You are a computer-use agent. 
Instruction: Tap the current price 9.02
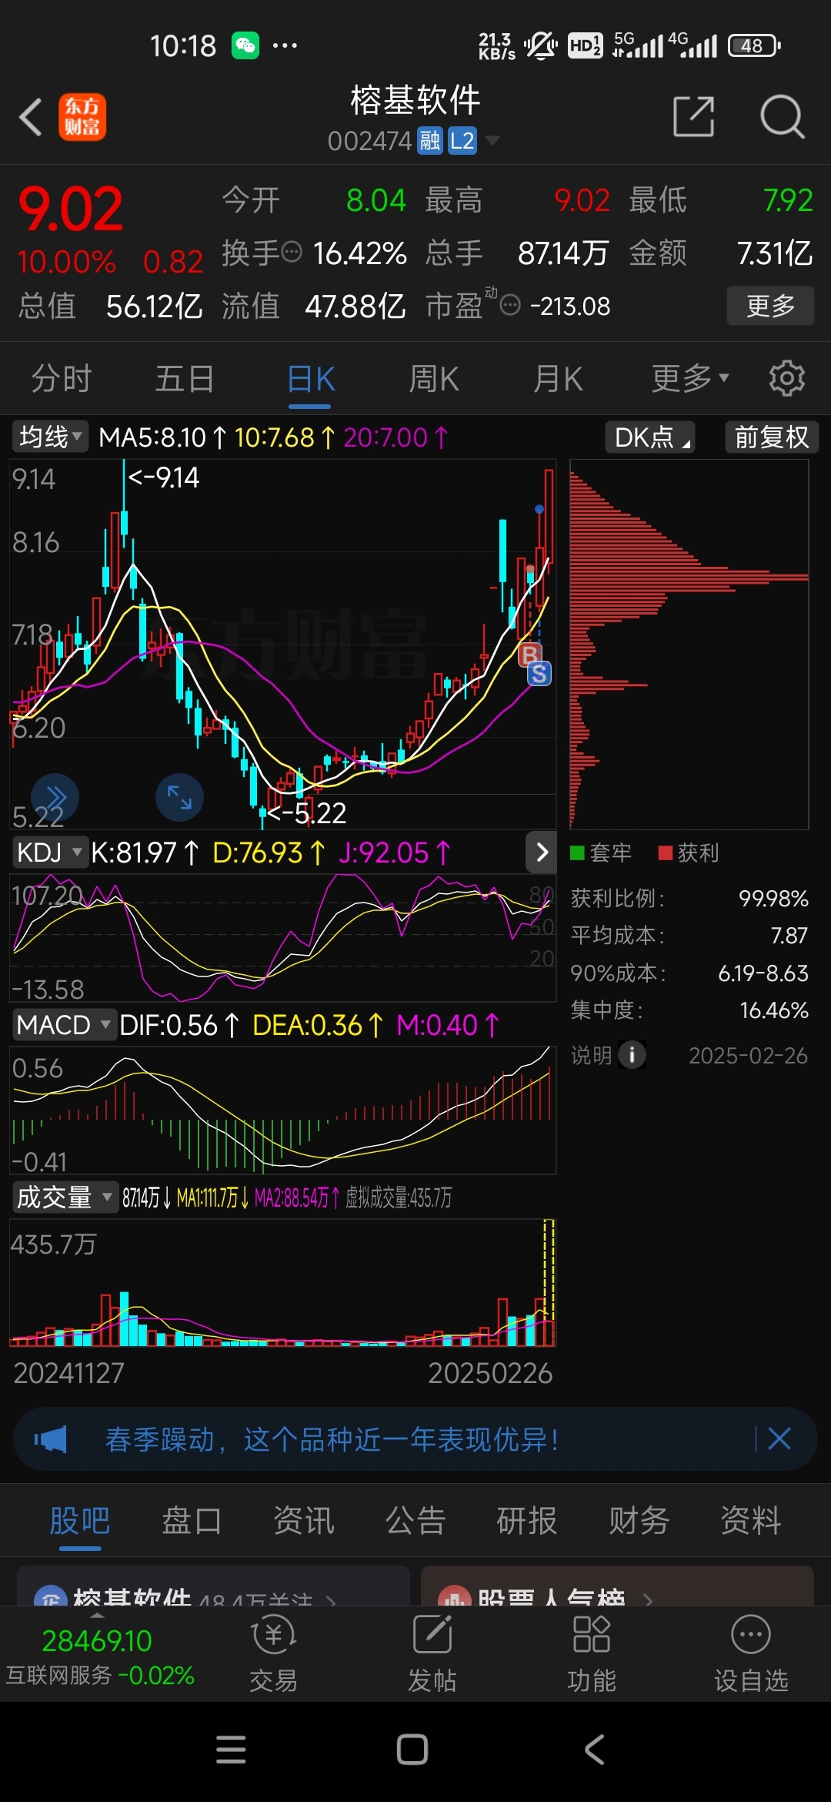pyautogui.click(x=71, y=209)
